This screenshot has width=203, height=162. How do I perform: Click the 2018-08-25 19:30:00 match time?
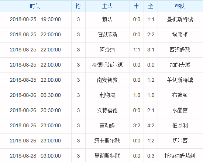(35, 20)
